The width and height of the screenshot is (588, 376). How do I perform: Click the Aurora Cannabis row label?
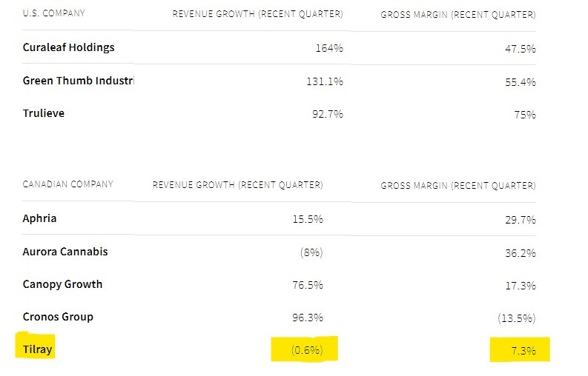(65, 252)
